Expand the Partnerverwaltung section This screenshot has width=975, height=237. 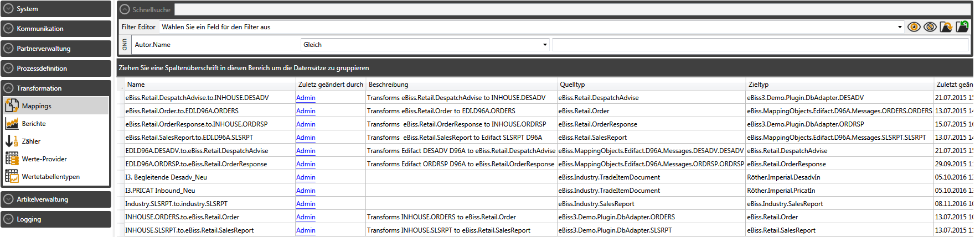tap(55, 49)
